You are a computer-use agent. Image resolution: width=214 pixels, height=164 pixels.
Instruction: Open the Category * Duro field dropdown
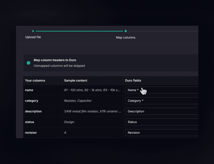pyautogui.click(x=161, y=101)
